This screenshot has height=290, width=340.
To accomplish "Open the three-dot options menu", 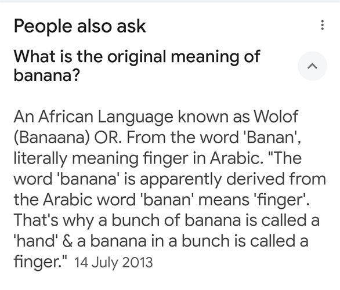I will (x=322, y=25).
